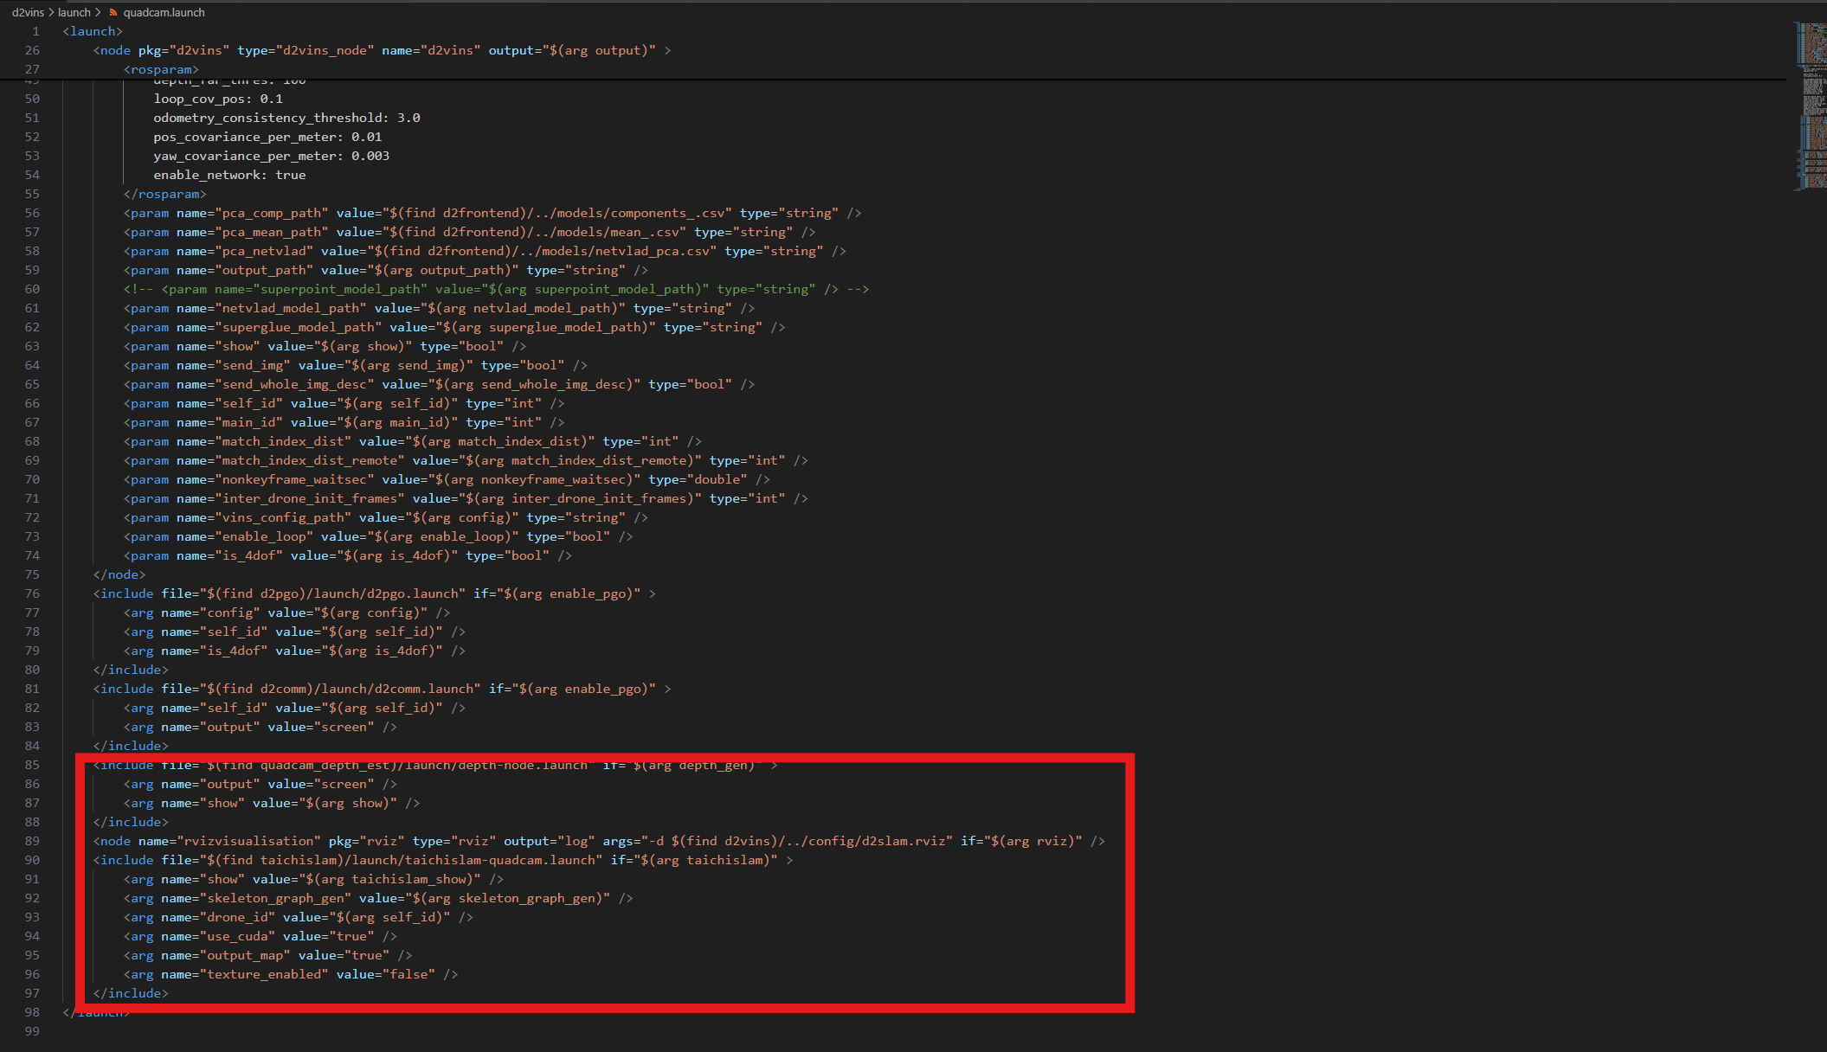Place cursor on enable_network true value

tap(290, 175)
